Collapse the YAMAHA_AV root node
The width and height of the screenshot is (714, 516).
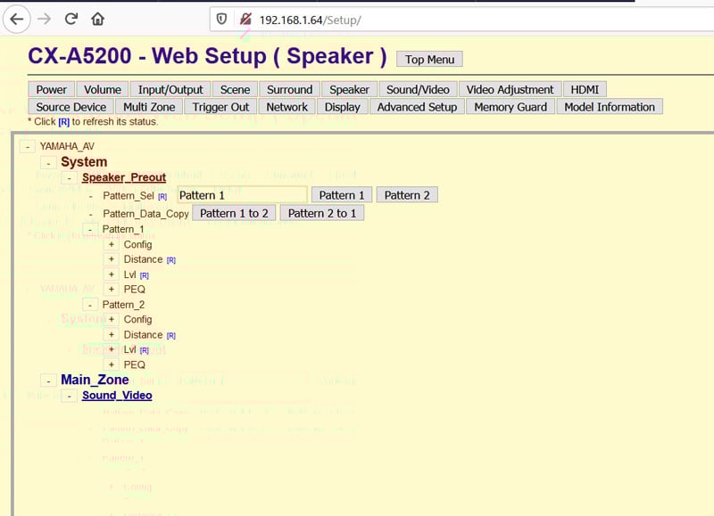[28, 146]
